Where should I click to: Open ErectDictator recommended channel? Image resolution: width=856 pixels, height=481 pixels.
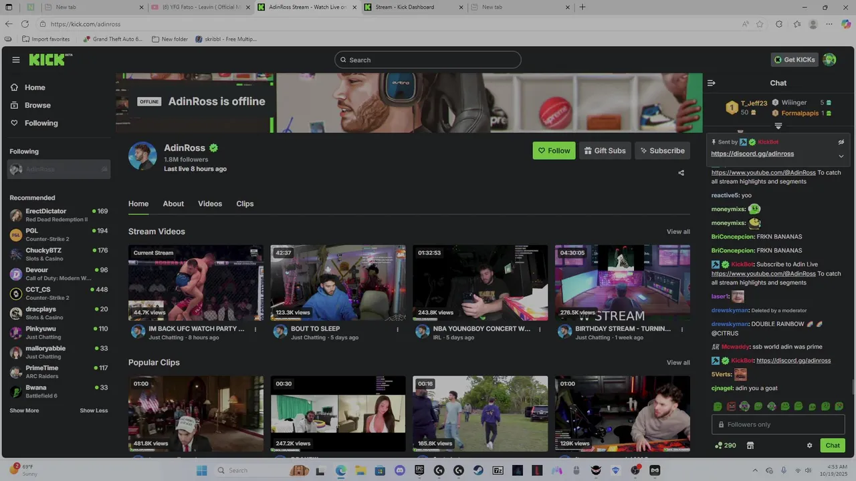pyautogui.click(x=59, y=215)
